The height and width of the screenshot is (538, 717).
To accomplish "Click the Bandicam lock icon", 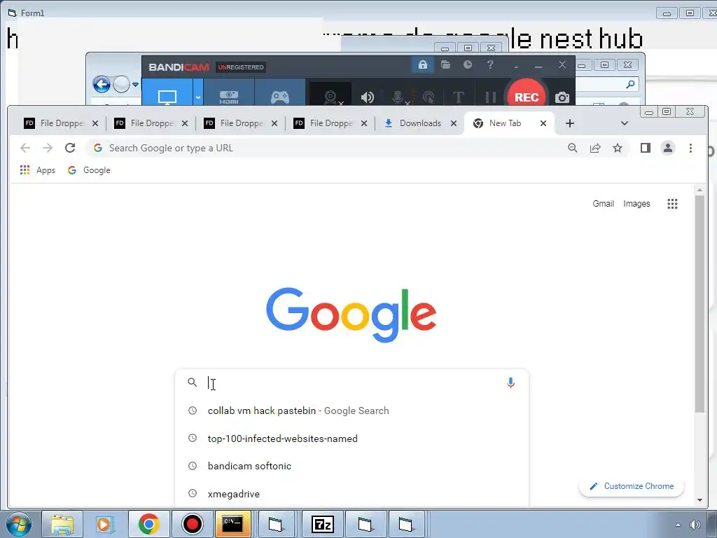I will coord(422,65).
